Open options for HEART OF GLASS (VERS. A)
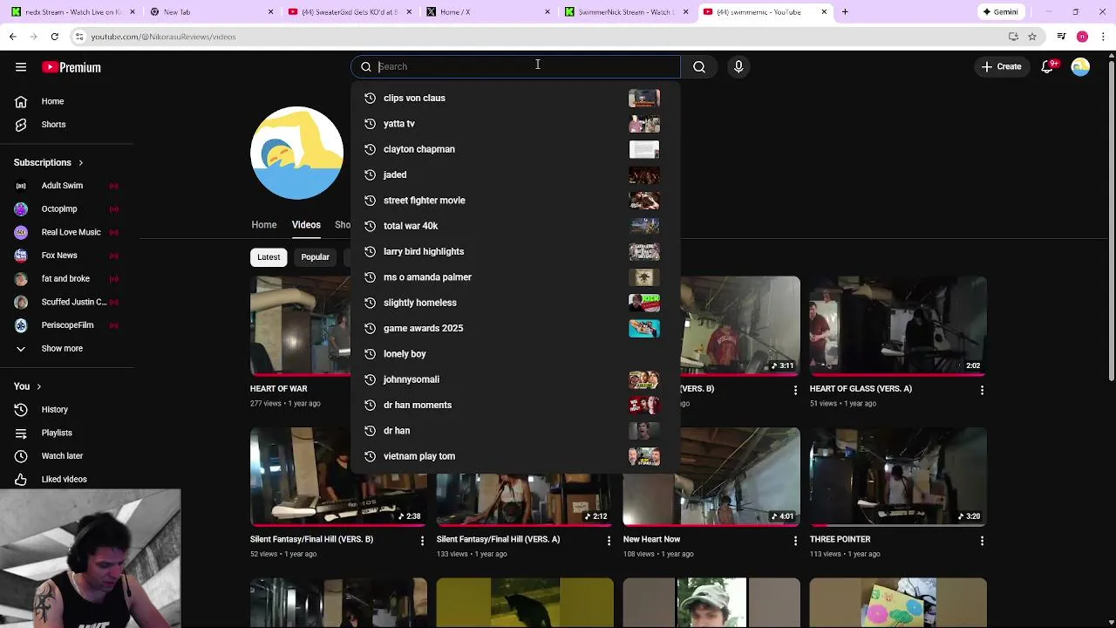Image resolution: width=1116 pixels, height=628 pixels. (x=982, y=390)
